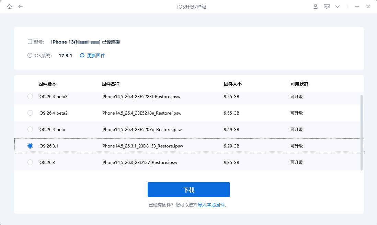Click the 固件版本 column header
377x225 pixels.
pyautogui.click(x=46, y=84)
